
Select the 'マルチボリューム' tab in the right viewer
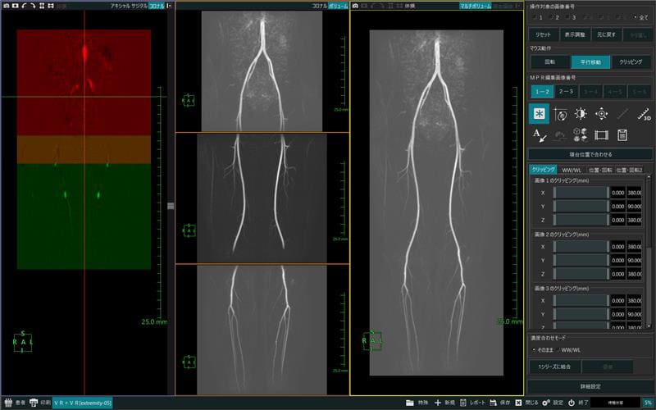pos(476,6)
